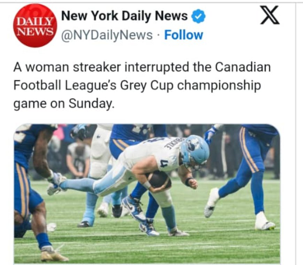Click the blue verified badge icon

click(198, 16)
